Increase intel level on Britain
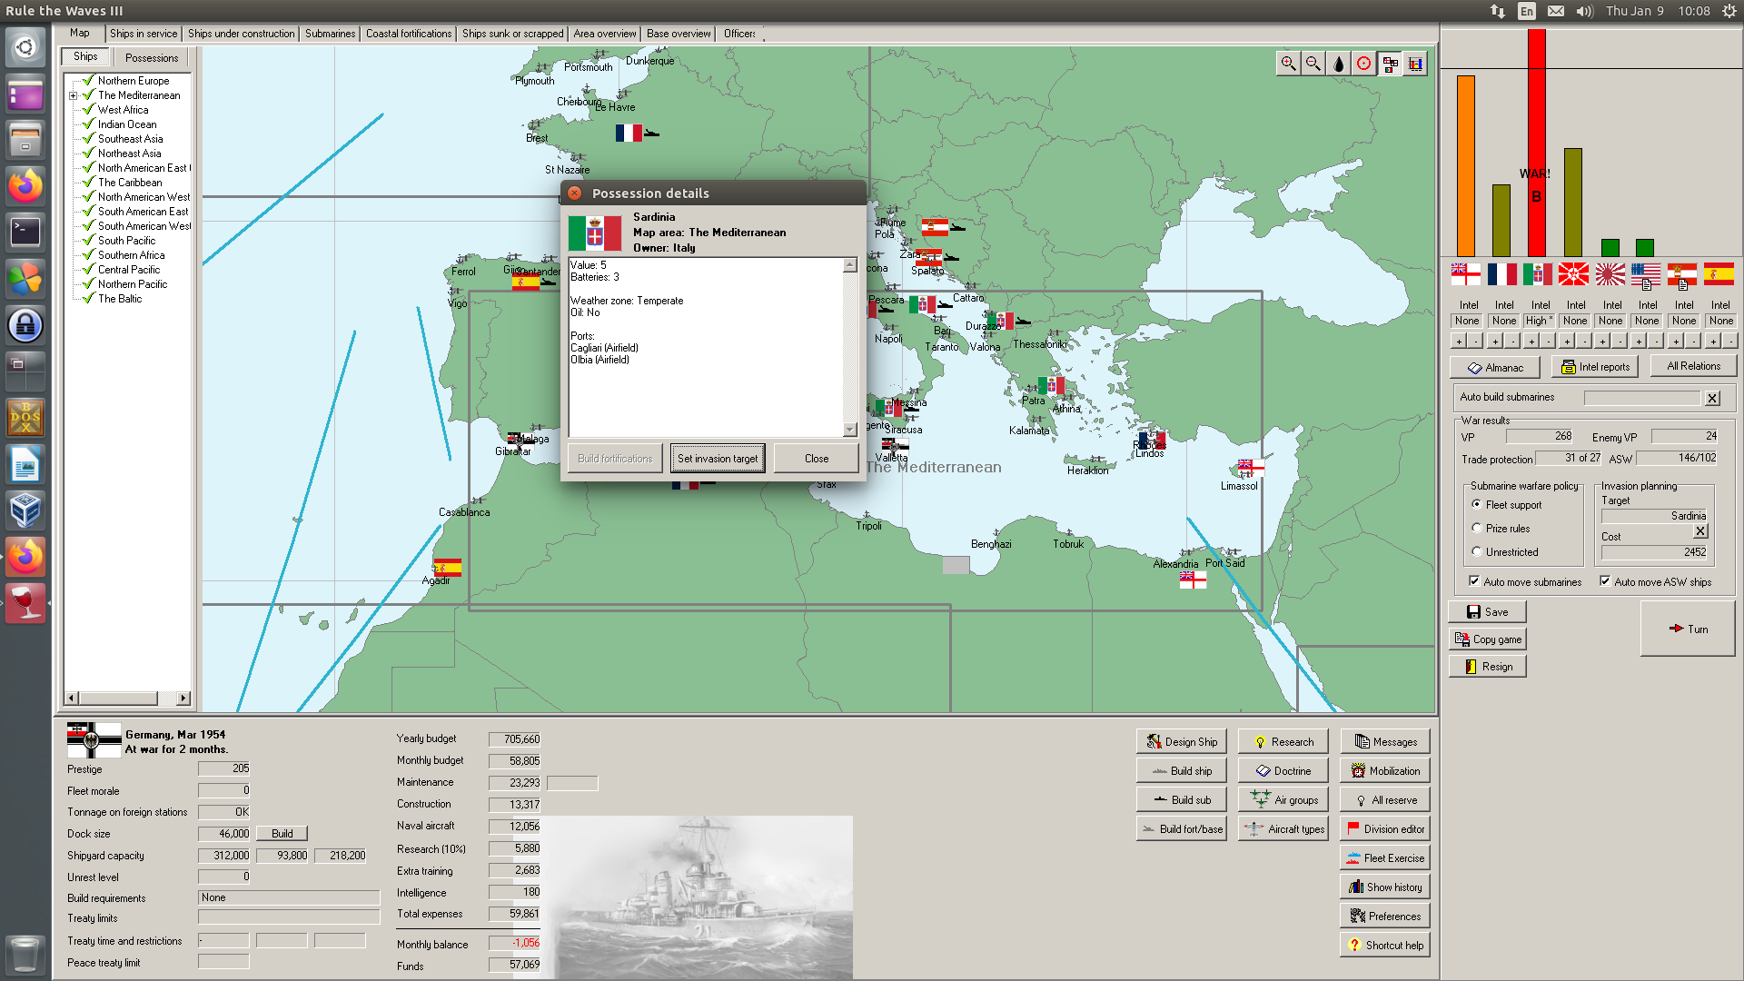The width and height of the screenshot is (1744, 981). coord(1459,342)
